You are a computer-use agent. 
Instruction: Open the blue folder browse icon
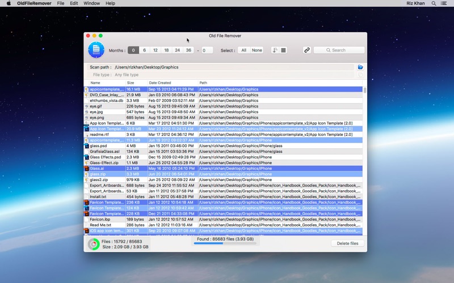pyautogui.click(x=360, y=67)
